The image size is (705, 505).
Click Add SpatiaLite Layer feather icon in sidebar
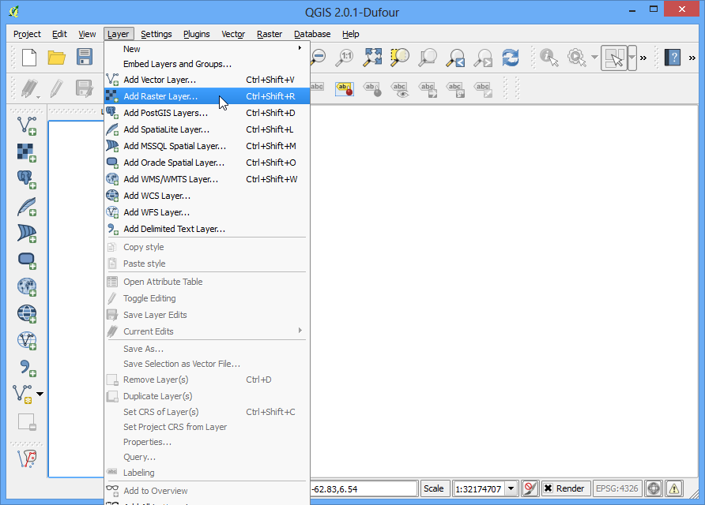click(27, 207)
